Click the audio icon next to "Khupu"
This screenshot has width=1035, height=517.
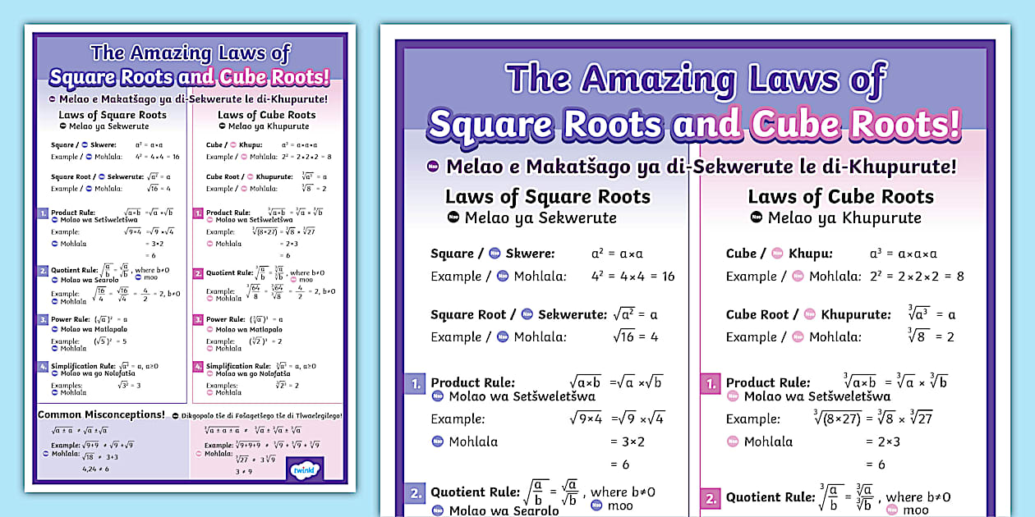[x=777, y=254]
